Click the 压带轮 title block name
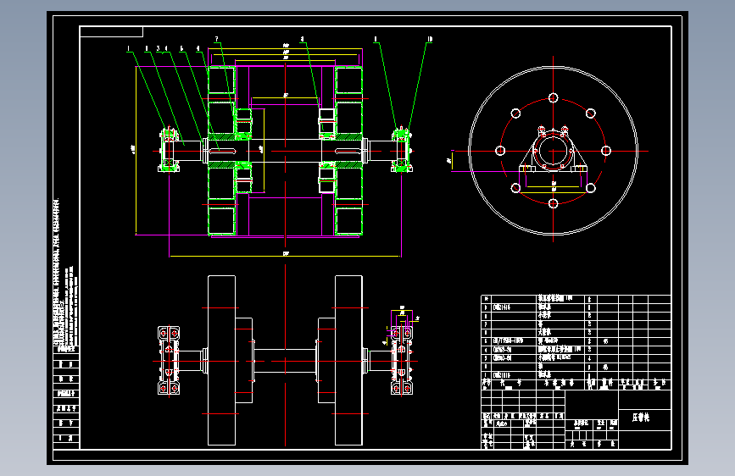This screenshot has height=476, width=735. (x=641, y=418)
